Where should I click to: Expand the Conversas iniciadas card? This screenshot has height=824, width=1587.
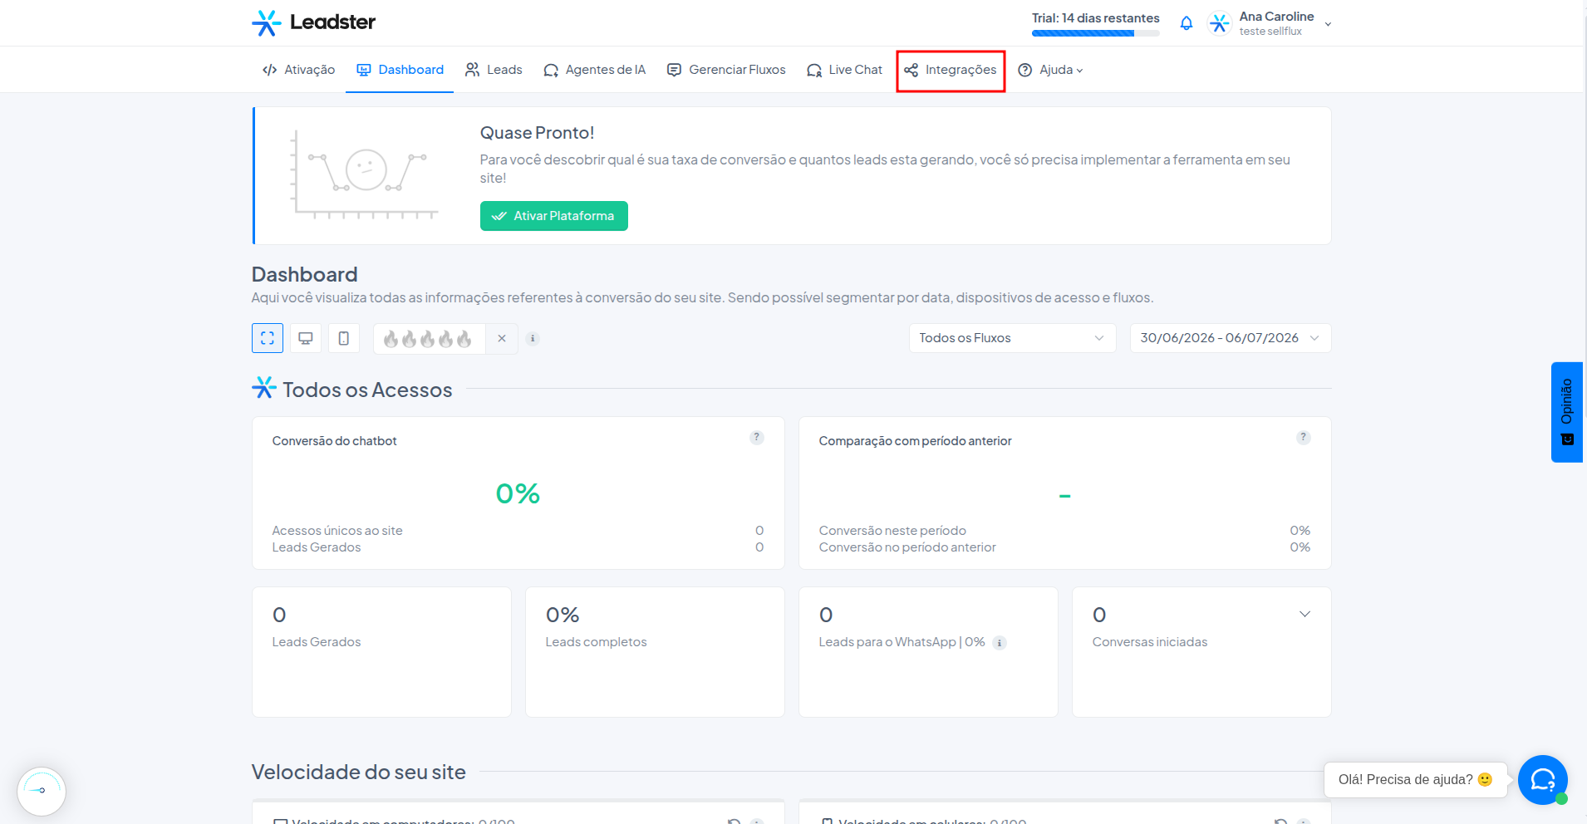click(x=1304, y=615)
